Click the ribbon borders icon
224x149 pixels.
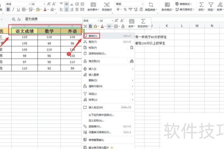tap(24, 10)
